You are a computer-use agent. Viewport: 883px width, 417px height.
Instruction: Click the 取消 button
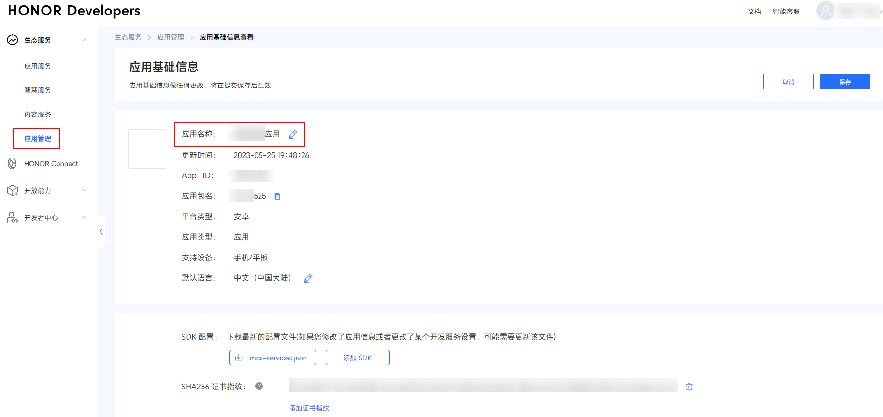click(x=788, y=82)
